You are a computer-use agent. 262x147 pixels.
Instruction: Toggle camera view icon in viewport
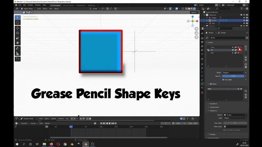(196, 37)
